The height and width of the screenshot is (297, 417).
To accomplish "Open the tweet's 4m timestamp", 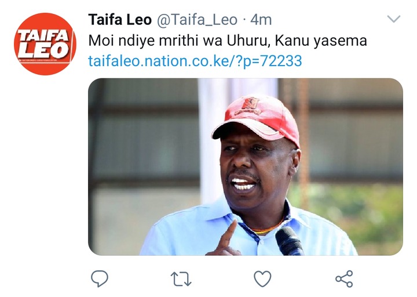I will (261, 20).
